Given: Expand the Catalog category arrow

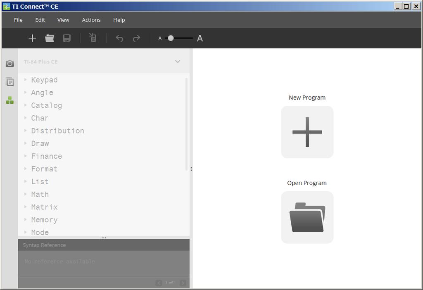Looking at the screenshot, I should click(x=25, y=105).
